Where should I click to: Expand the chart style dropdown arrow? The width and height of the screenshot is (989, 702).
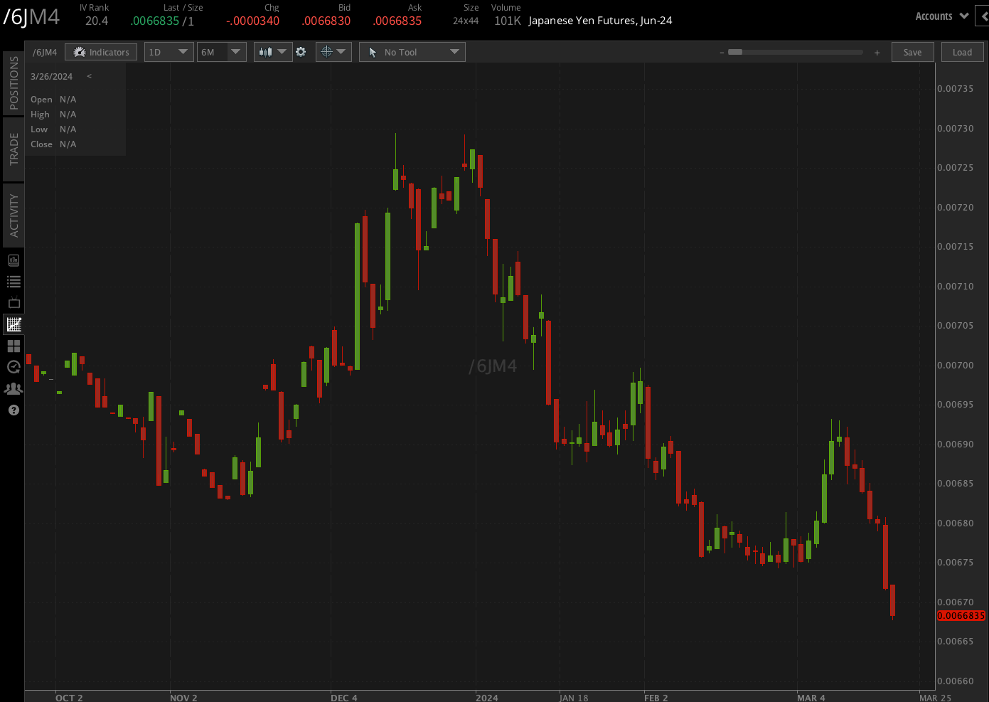(282, 52)
